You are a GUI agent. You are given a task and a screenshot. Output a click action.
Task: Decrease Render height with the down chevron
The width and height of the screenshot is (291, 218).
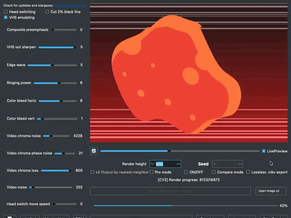(x=152, y=164)
